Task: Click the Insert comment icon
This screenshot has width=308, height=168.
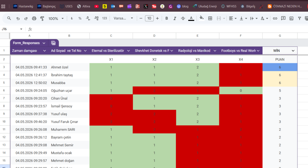Action: tap(283, 18)
